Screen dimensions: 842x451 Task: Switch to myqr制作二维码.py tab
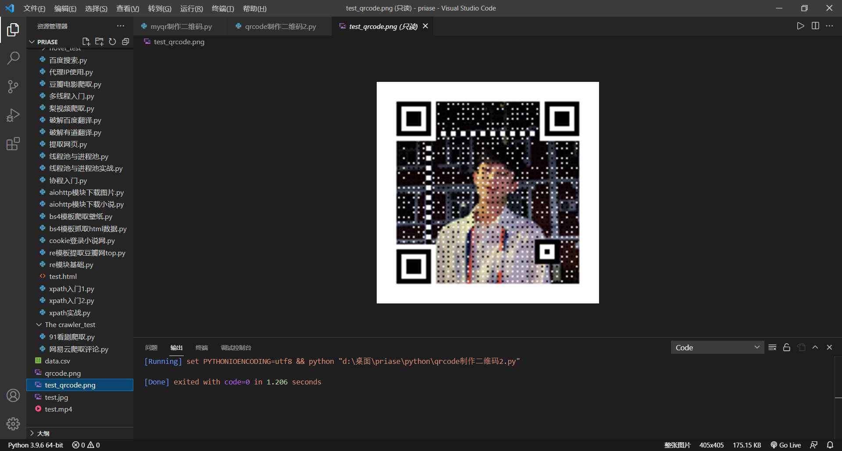181,26
